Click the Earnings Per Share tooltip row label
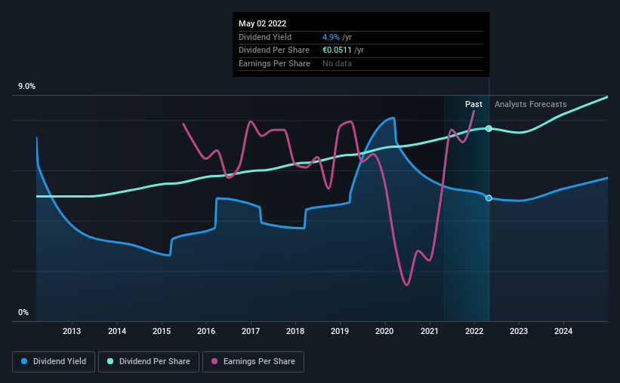 click(274, 63)
